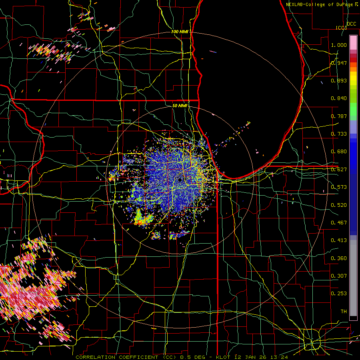Select the 0.787 legend value
Viewport: 360px width, 360px height.
tap(339, 116)
